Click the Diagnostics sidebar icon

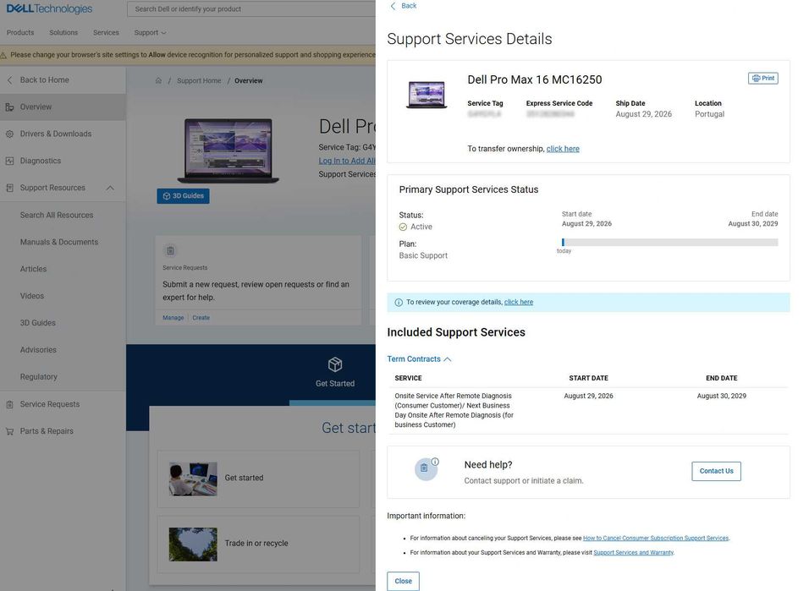9,161
